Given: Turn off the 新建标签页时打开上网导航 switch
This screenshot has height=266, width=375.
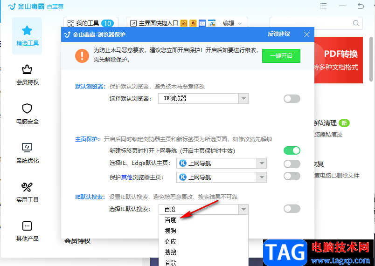Looking at the screenshot, I should coord(292,150).
